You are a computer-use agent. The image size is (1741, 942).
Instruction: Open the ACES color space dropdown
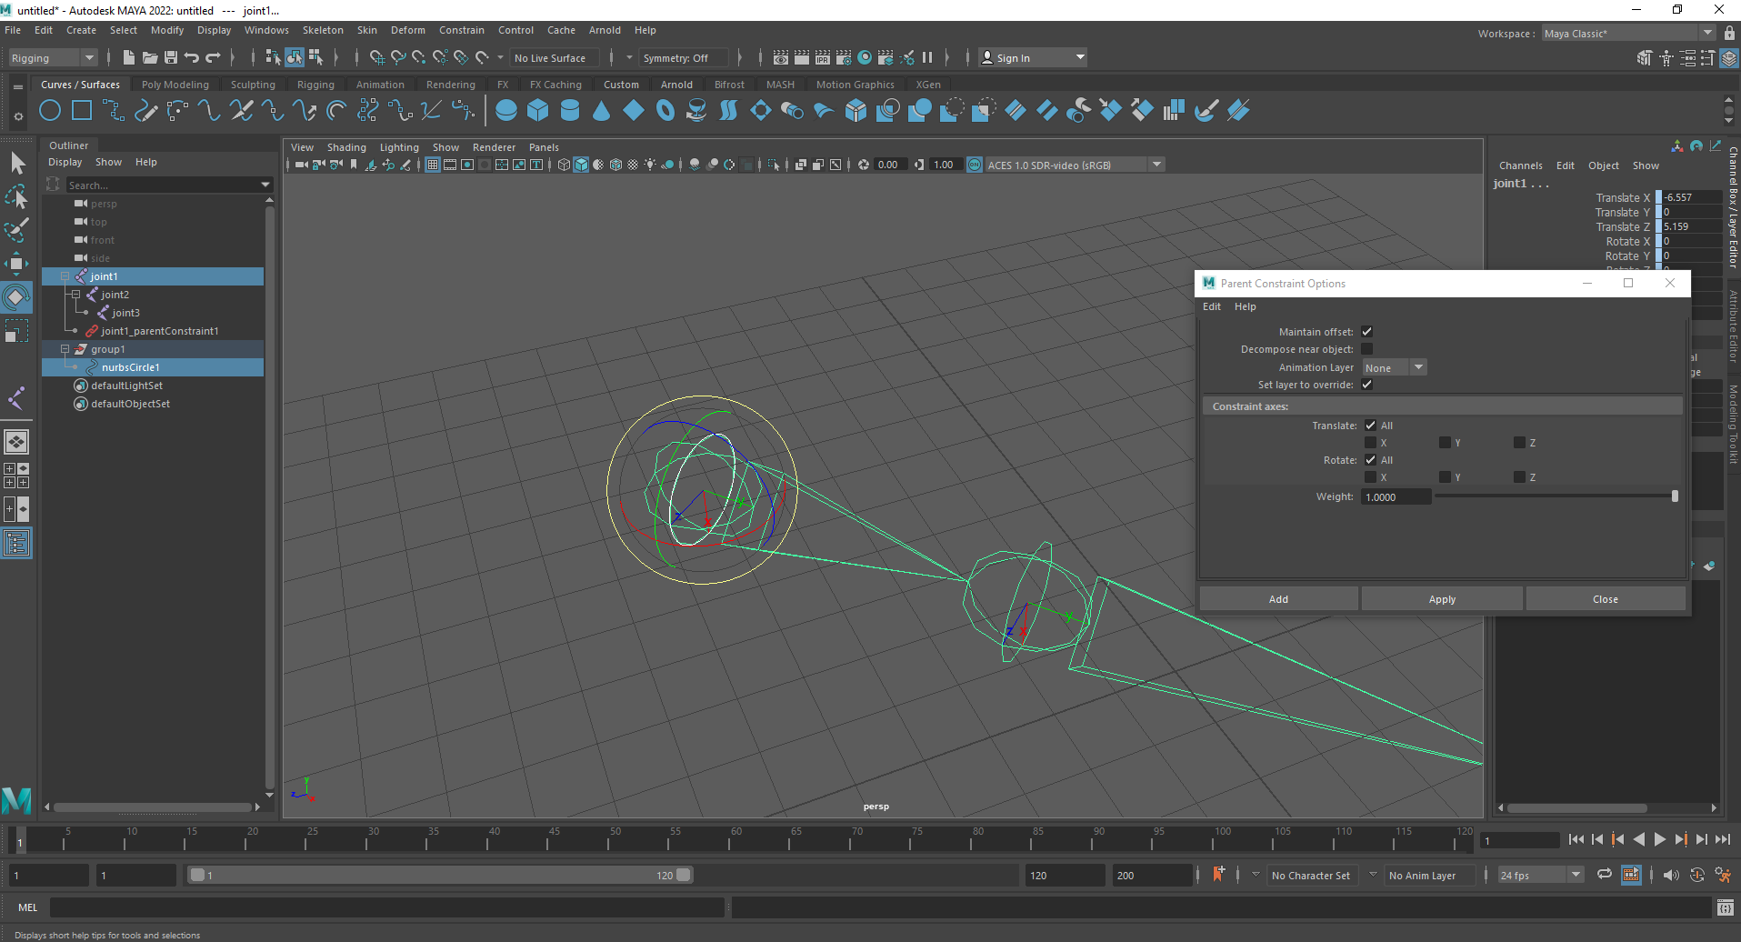point(1075,165)
